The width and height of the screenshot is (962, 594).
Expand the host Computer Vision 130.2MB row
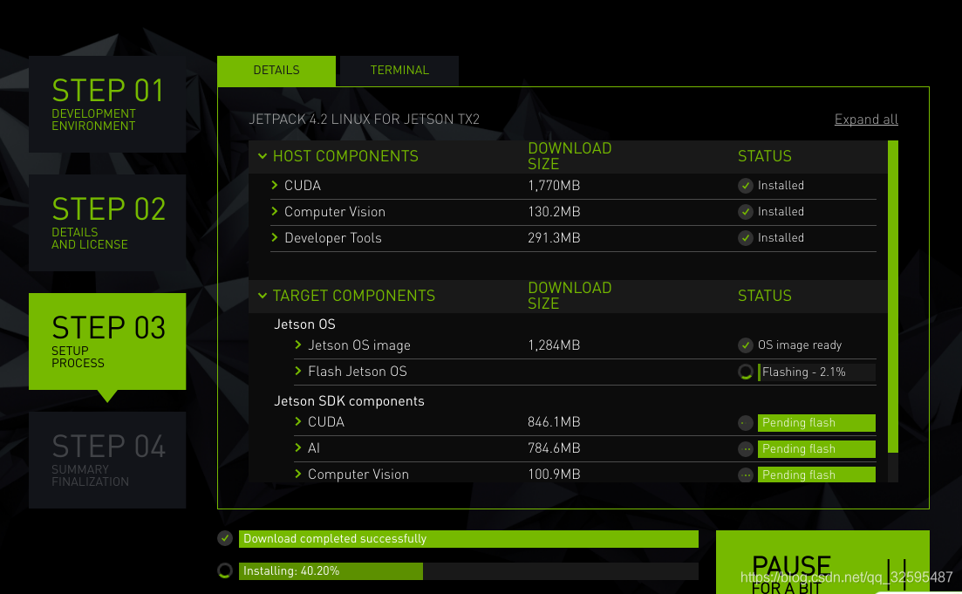(x=274, y=211)
